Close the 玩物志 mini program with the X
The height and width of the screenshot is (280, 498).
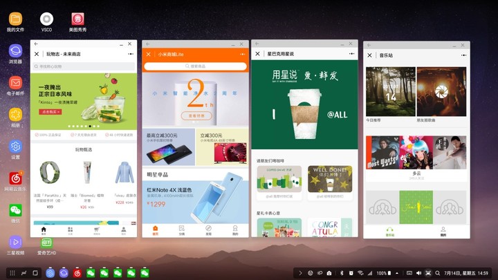(x=37, y=54)
